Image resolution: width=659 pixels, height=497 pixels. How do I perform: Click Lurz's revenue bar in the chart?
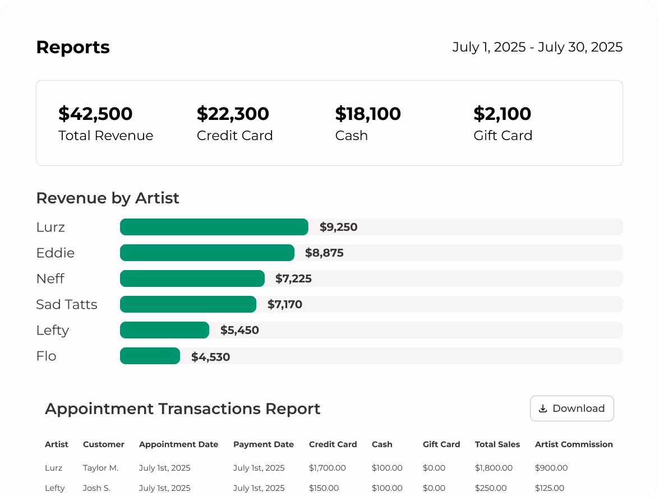click(213, 227)
